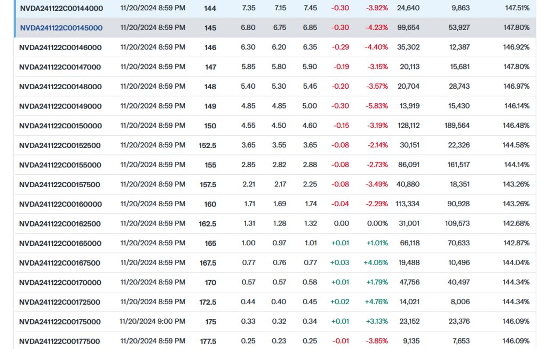Click the implied volatility 144.04%
Image resolution: width=546 pixels, height=349 pixels.
click(x=516, y=262)
